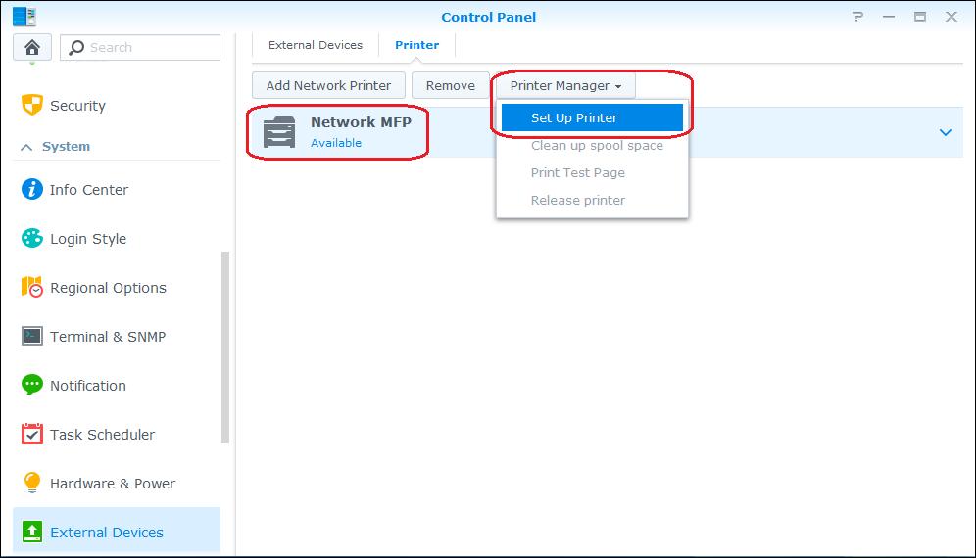The height and width of the screenshot is (558, 976).
Task: Click the Login Style palette icon
Action: (32, 239)
